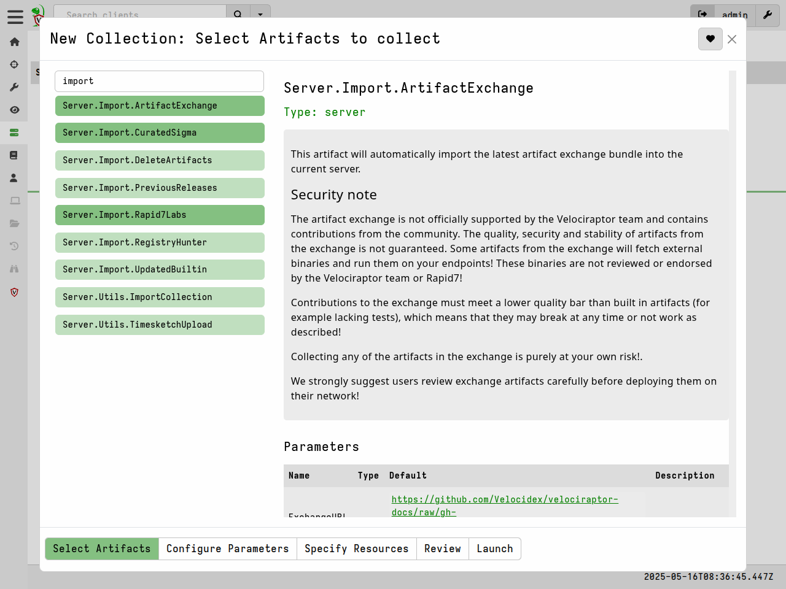This screenshot has height=589, width=786.
Task: Select the Server.Import.RegistryHunter artifact
Action: [x=160, y=242]
